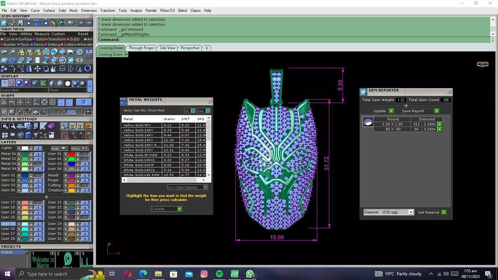This screenshot has height=280, width=498.
Task: Expand the Metal 02 layer arrow
Action: [x=19, y=159]
